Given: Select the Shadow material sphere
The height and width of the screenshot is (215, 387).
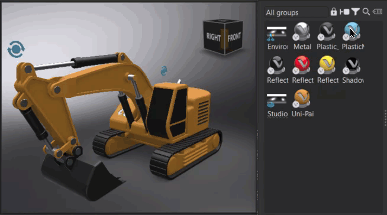Looking at the screenshot, I should [x=352, y=65].
